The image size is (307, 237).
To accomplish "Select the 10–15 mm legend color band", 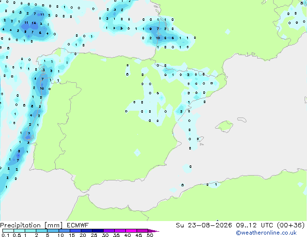I will 64,231.
